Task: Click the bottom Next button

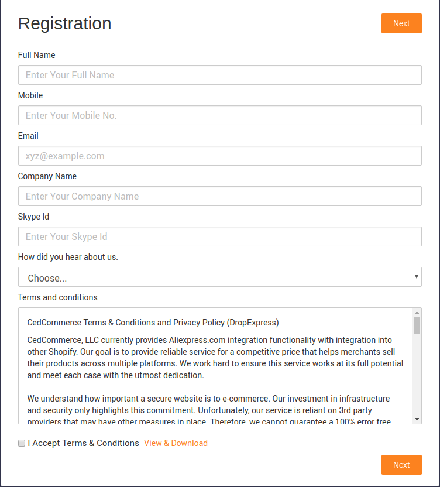Action: click(x=401, y=465)
